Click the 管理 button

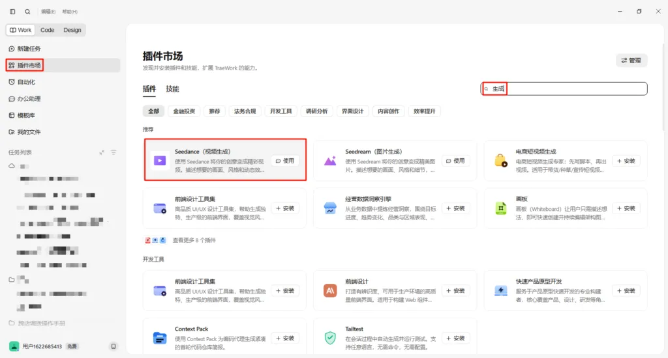[631, 61]
